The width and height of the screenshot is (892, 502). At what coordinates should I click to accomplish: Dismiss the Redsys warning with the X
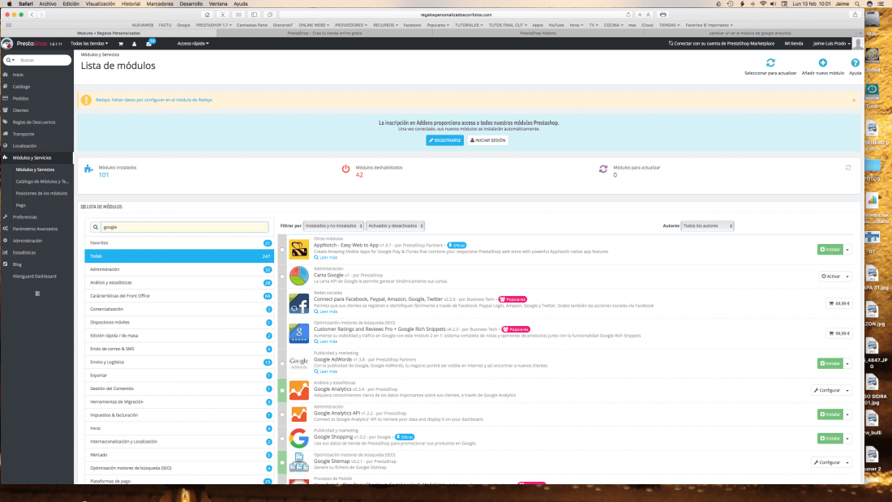click(x=853, y=101)
